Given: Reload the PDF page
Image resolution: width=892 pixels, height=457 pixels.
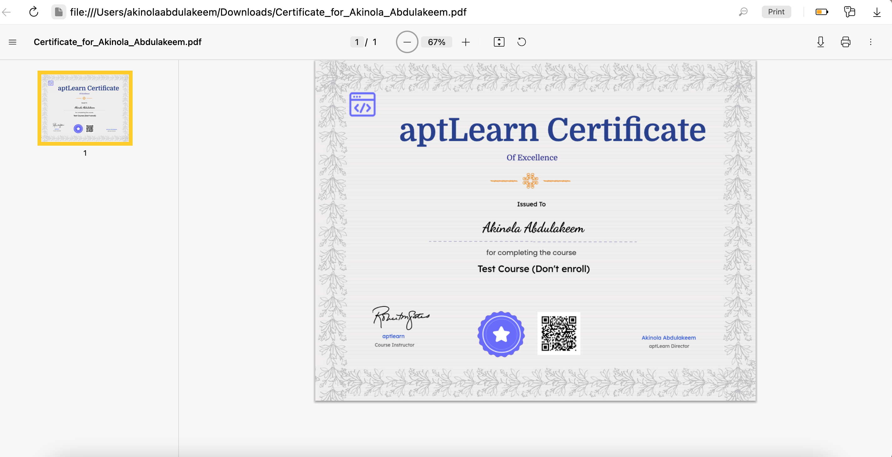Looking at the screenshot, I should [x=33, y=12].
